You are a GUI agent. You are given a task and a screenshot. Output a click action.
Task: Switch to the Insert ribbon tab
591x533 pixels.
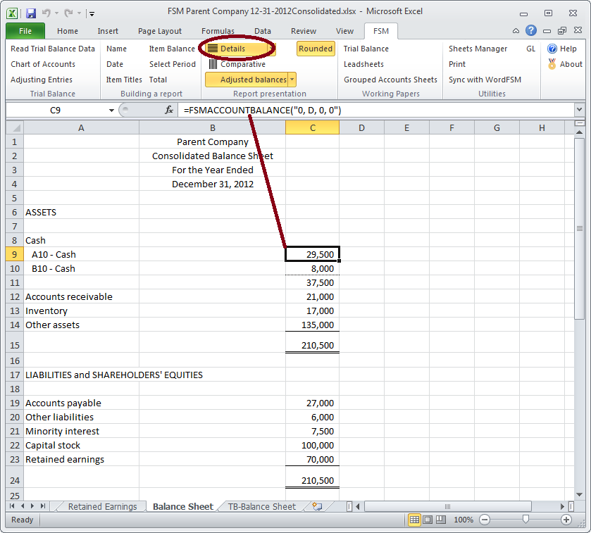click(x=108, y=31)
